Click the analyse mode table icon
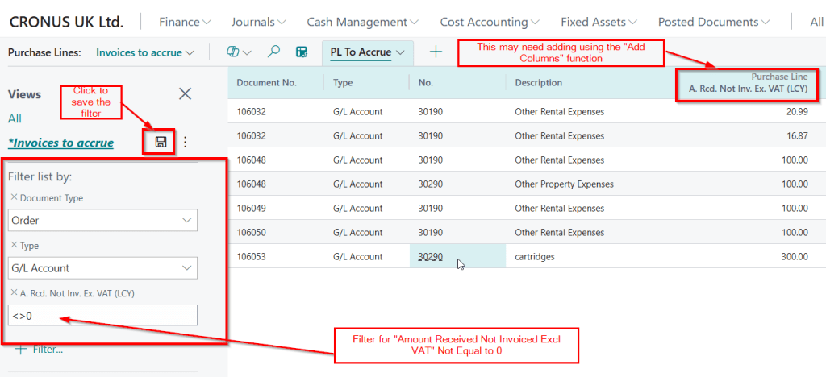The width and height of the screenshot is (826, 377). [301, 52]
